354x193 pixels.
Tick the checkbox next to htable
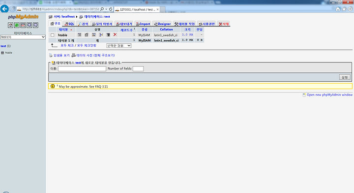coord(53,35)
